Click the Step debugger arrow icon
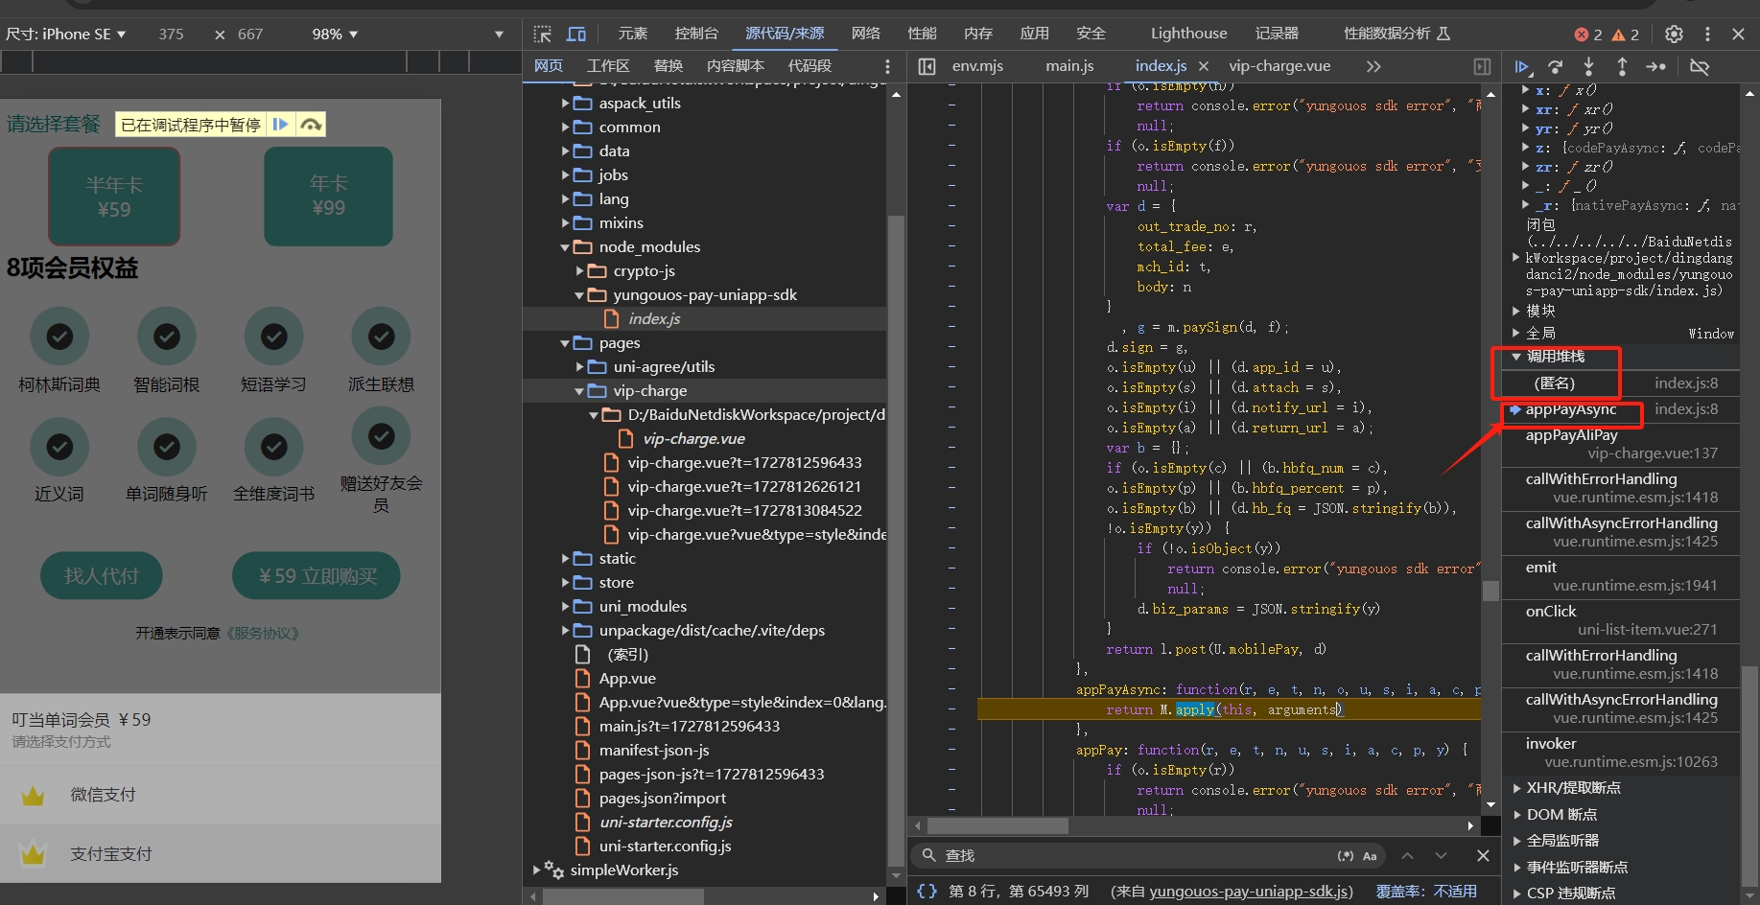The width and height of the screenshot is (1760, 905). [x=1656, y=66]
